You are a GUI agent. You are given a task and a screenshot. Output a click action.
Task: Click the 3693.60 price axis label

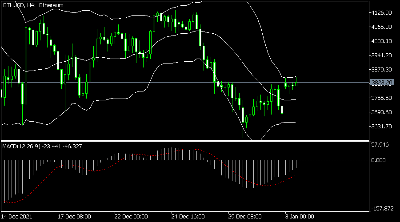click(382, 112)
